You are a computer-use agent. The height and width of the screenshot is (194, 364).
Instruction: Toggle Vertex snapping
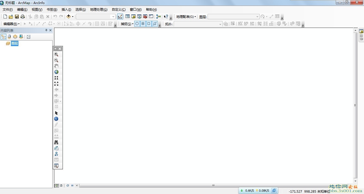(149, 24)
